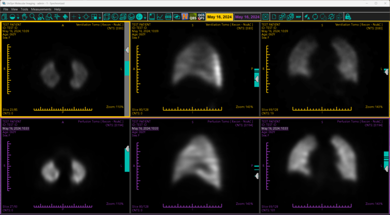390x215 pixels.
Task: Launch the QBS application
Action: coord(193,17)
